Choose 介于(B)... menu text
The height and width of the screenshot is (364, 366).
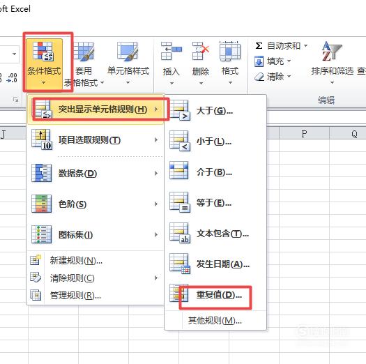coord(214,172)
